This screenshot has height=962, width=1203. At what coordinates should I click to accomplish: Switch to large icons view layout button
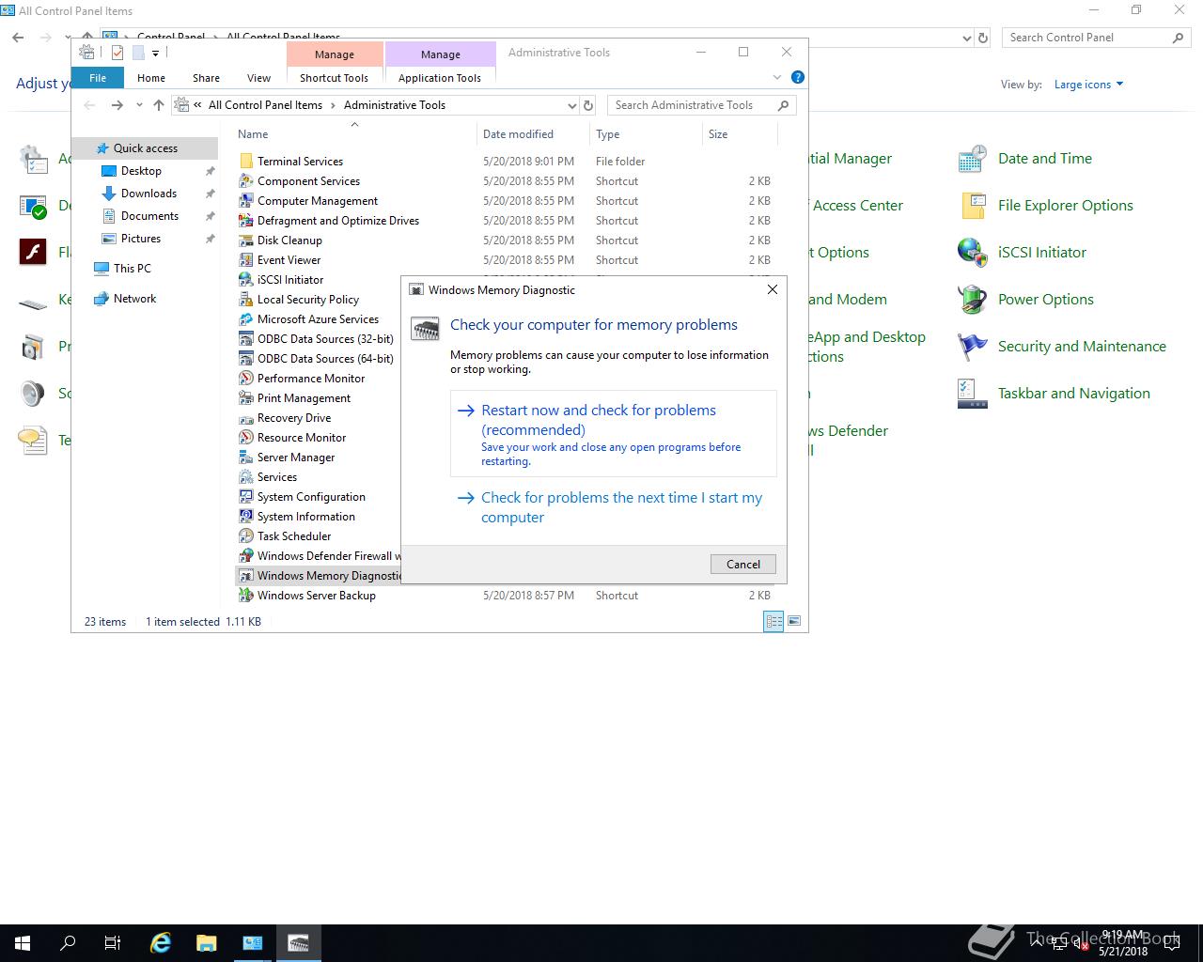(794, 621)
